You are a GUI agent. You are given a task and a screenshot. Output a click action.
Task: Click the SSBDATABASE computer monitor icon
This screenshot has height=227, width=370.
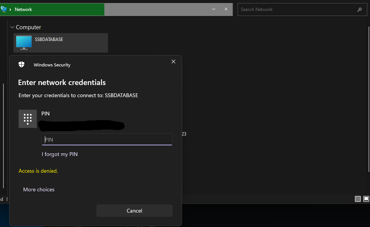[x=24, y=43]
